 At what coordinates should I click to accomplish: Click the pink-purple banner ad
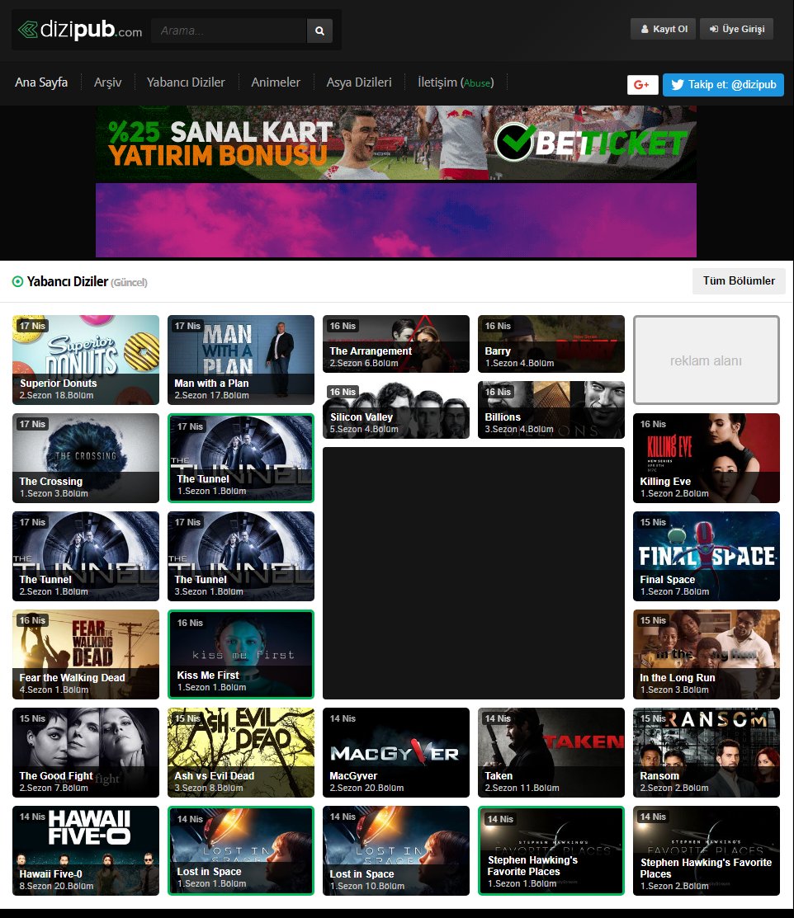[x=396, y=219]
